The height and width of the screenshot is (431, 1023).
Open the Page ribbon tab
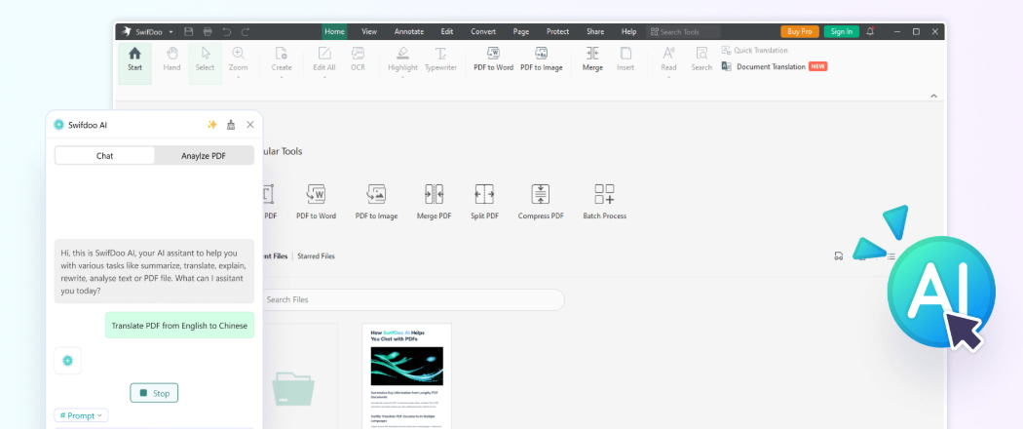click(x=521, y=31)
